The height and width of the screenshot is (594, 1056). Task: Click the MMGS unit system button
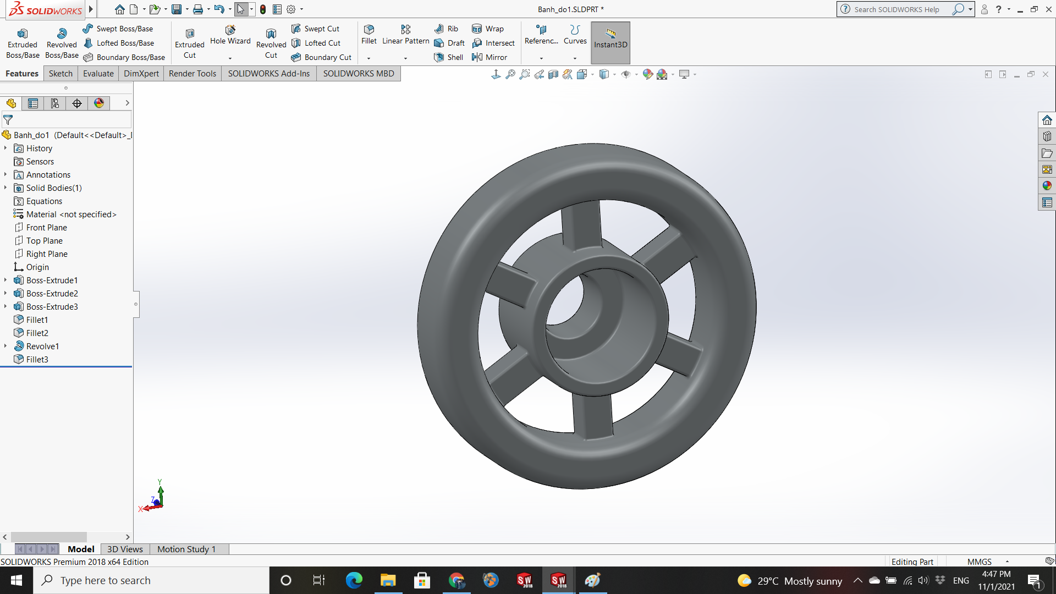click(x=979, y=562)
